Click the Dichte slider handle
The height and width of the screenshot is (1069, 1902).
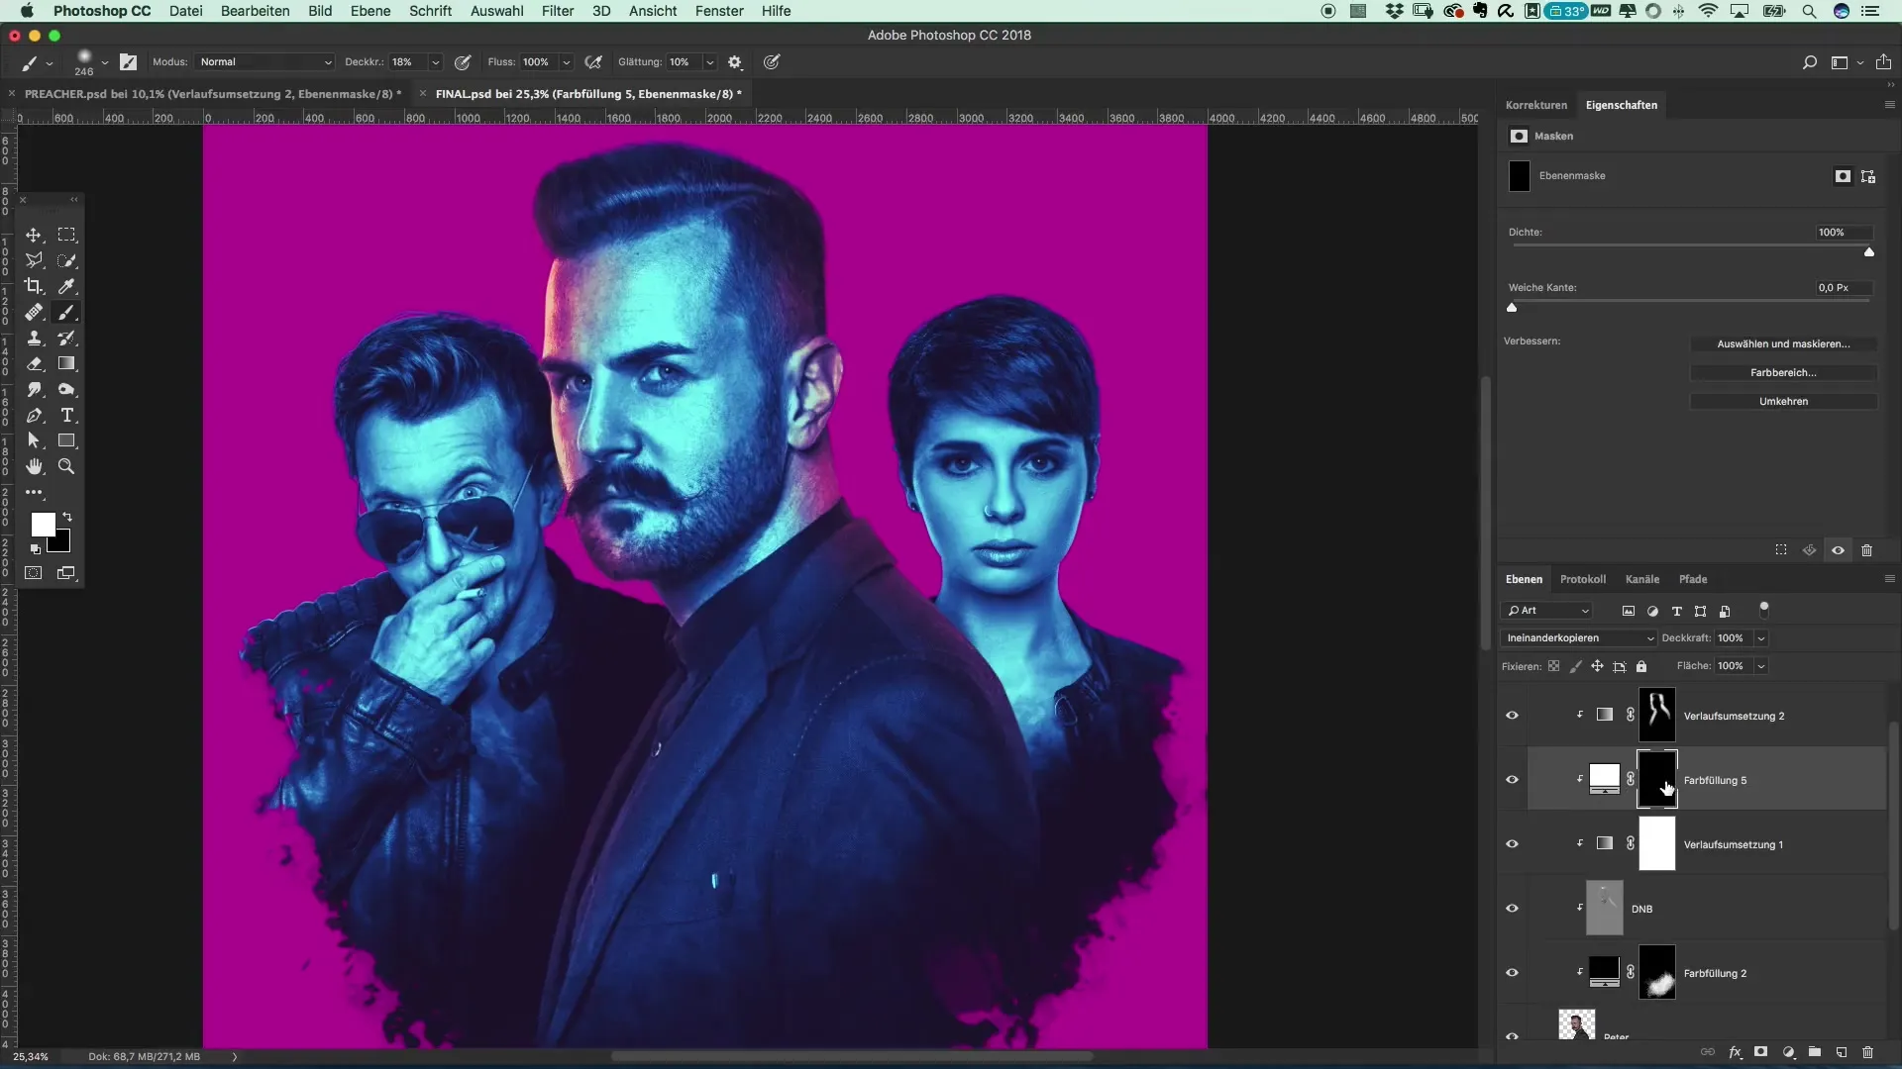(1869, 252)
